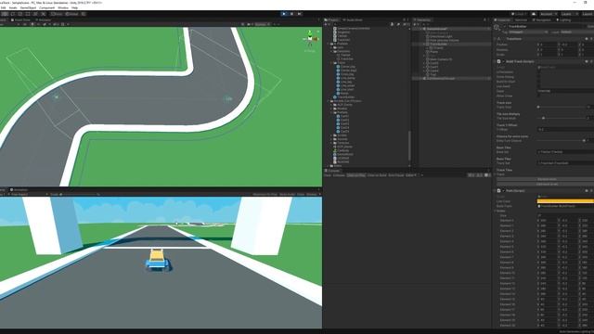Click the Build Track script icon
Screen dimensions: 594x334
[499, 61]
